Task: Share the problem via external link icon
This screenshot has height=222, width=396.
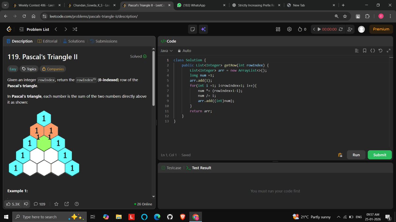Action: point(66,204)
